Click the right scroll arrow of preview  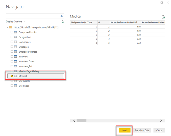(x=161, y=121)
